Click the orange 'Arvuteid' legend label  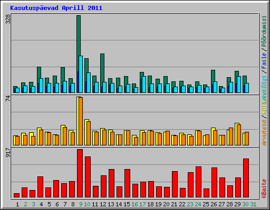click(x=264, y=132)
